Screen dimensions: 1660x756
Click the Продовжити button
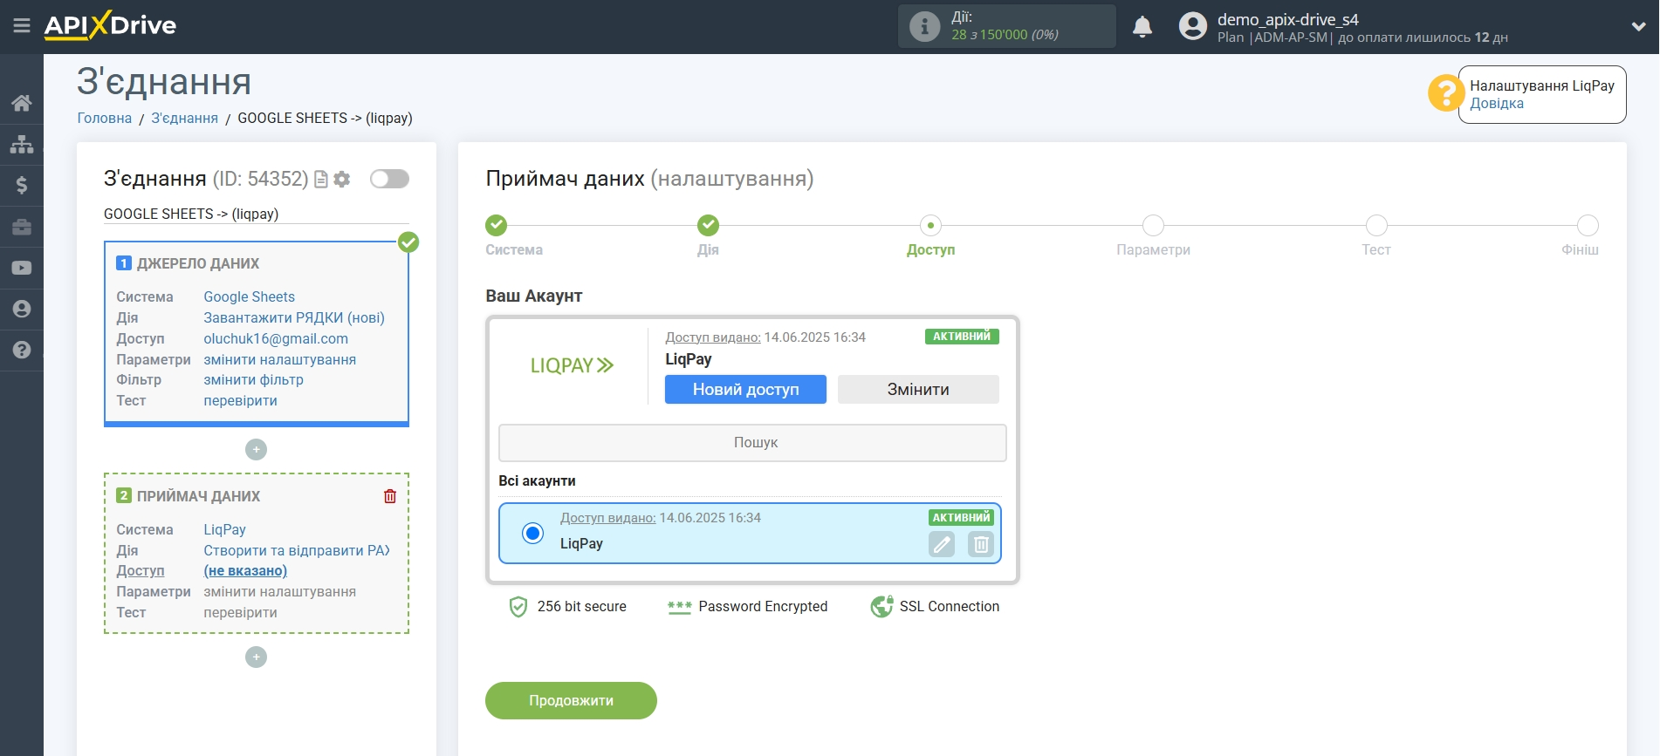tap(571, 700)
